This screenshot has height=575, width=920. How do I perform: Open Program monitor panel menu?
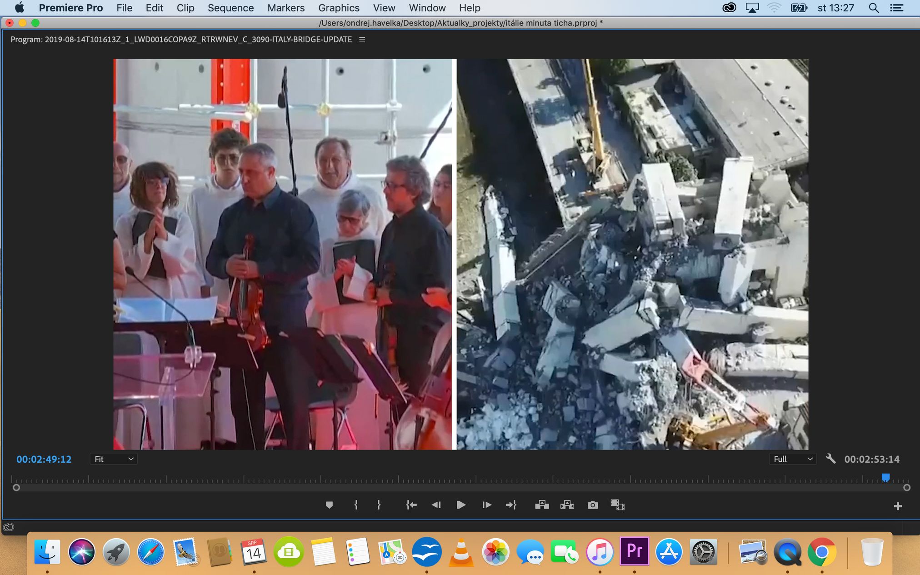[362, 40]
